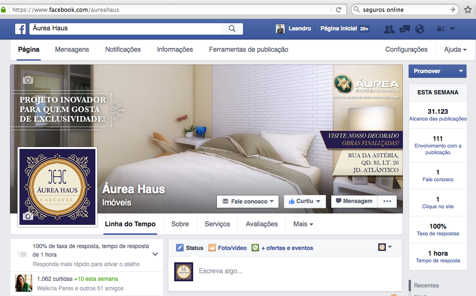
Task: Open the posting identity selector
Action: [385, 247]
